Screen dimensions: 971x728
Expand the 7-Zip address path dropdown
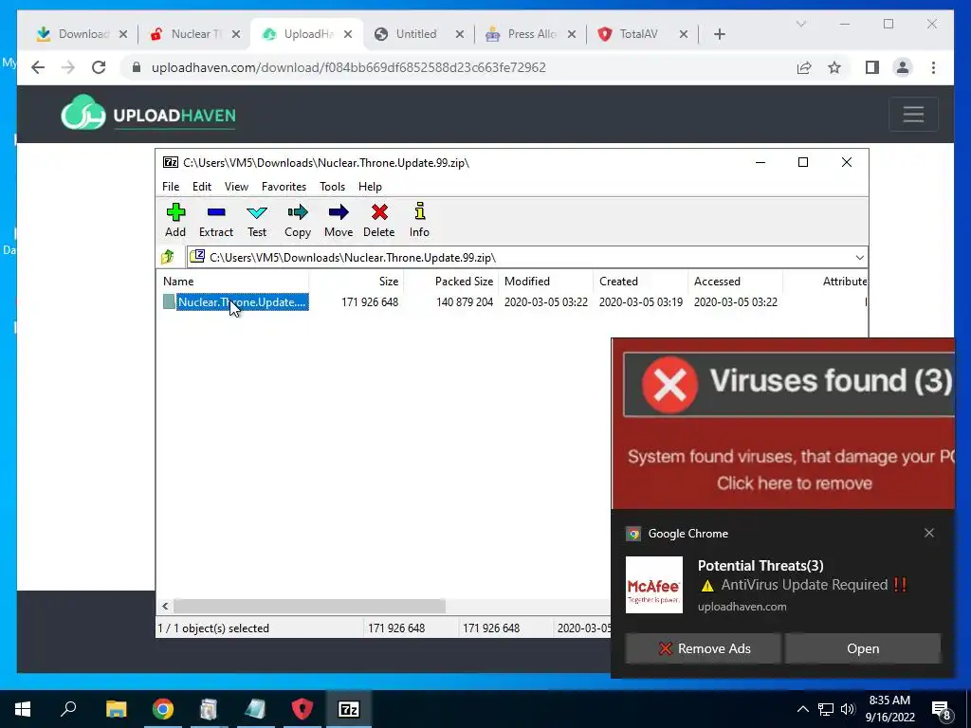[859, 258]
